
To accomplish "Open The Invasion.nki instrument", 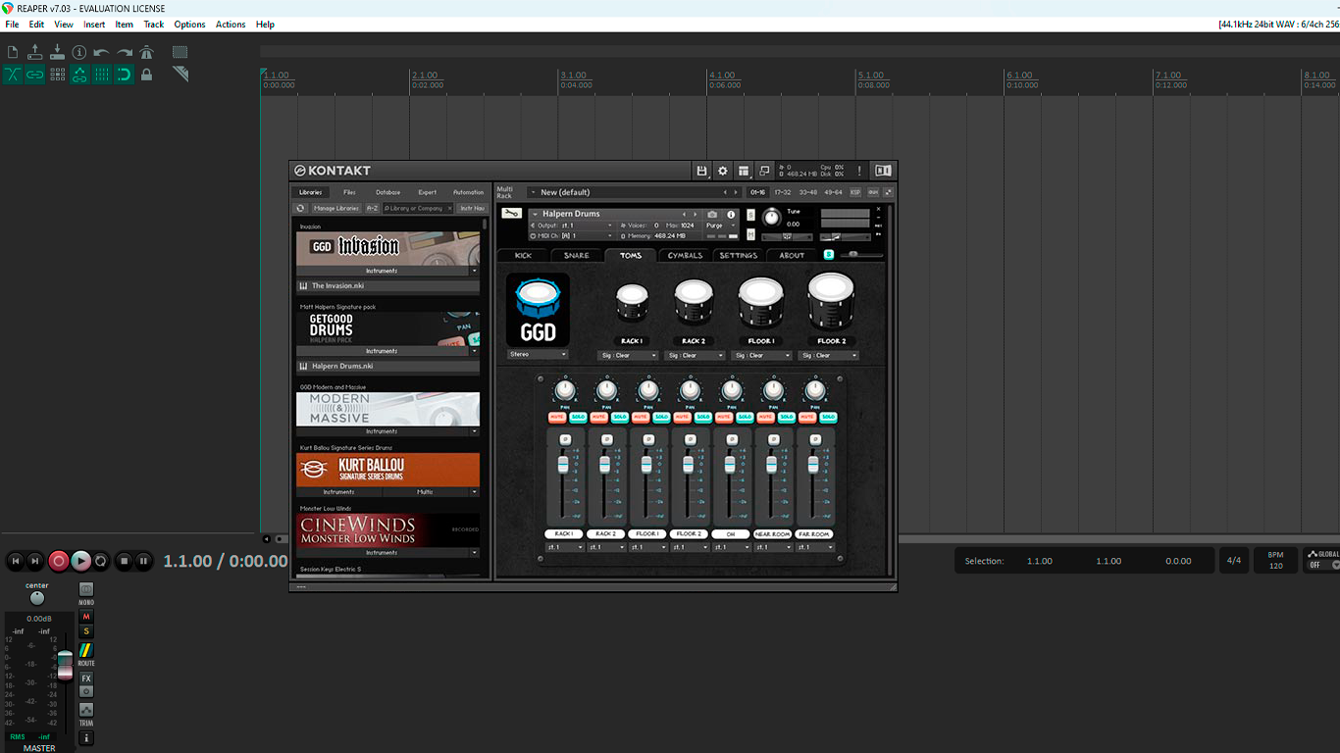I will coord(388,286).
